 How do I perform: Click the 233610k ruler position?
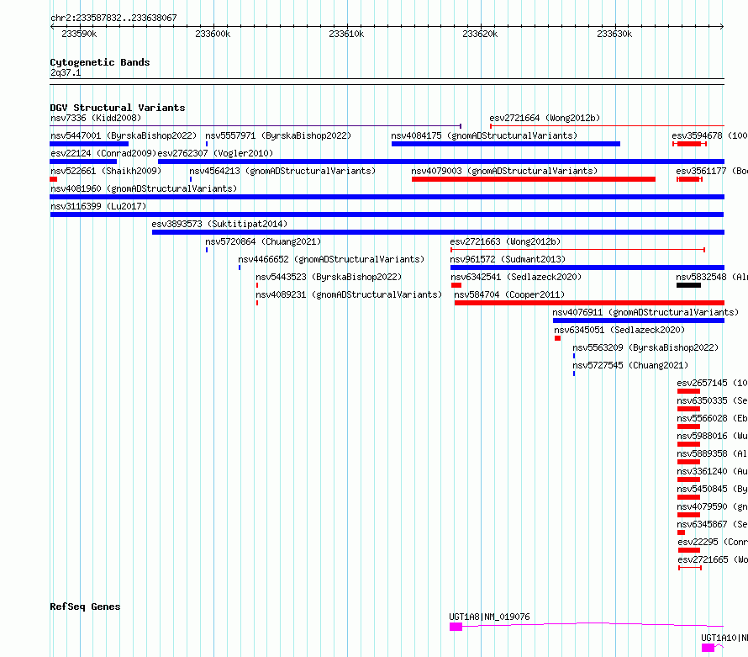346,34
